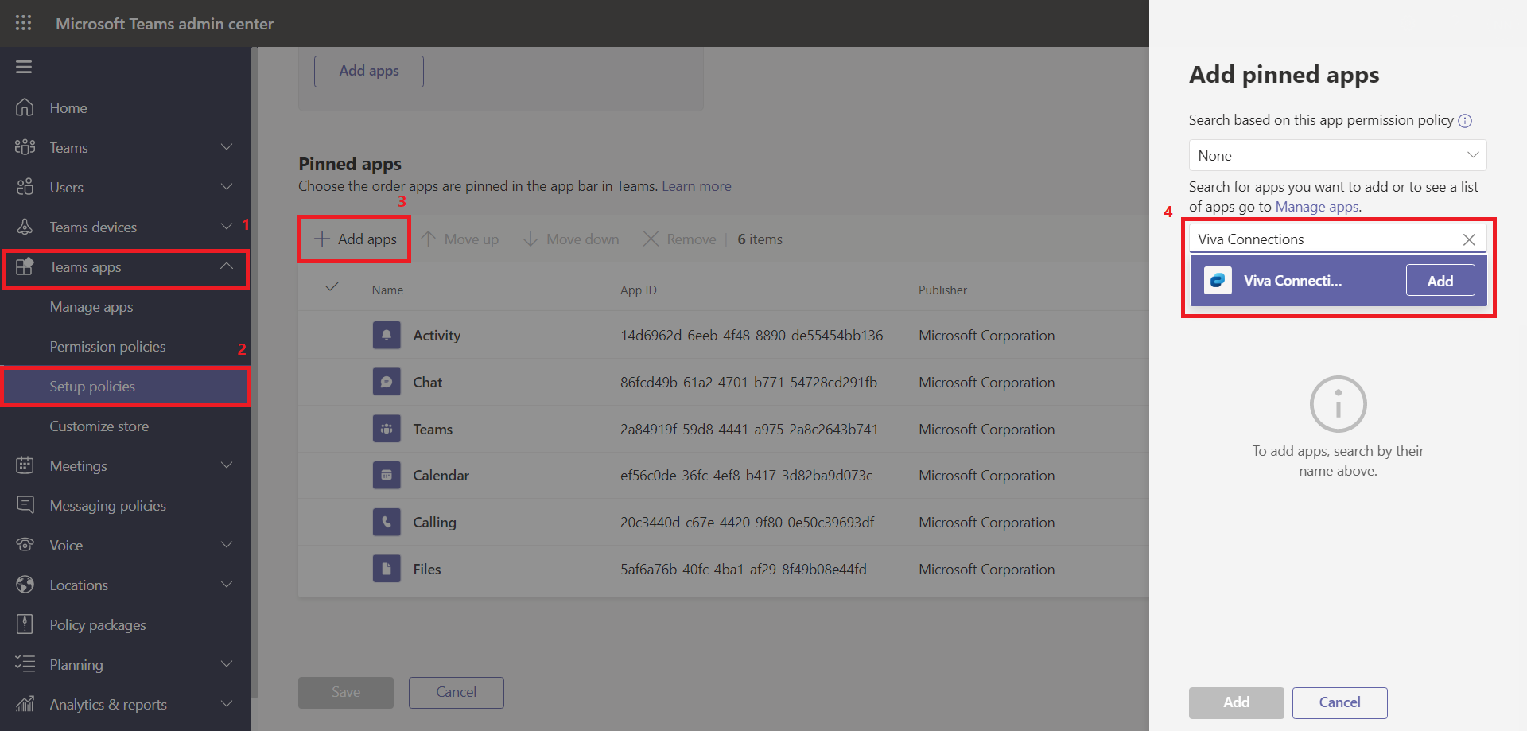Image resolution: width=1527 pixels, height=731 pixels.
Task: Toggle the select-all checkbox in the apps table
Action: pyautogui.click(x=332, y=288)
